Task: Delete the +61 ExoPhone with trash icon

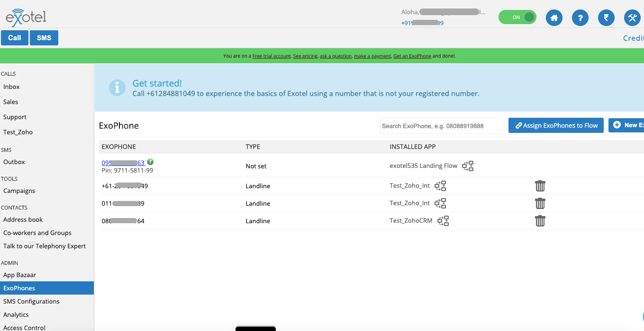Action: [540, 186]
